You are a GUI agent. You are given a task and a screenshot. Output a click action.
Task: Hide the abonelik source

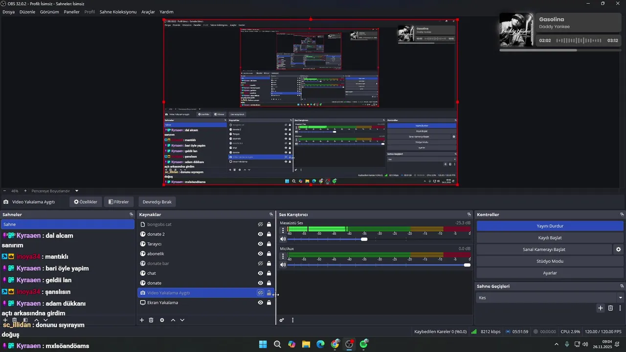point(261,254)
